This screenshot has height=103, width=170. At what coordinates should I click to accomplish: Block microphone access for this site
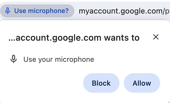(101, 83)
